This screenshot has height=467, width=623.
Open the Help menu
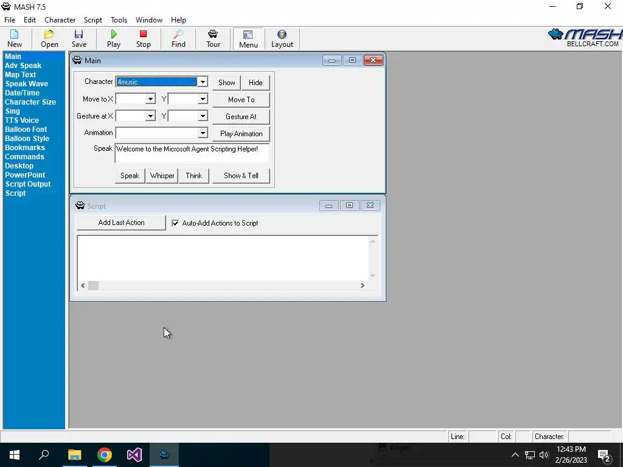click(178, 20)
